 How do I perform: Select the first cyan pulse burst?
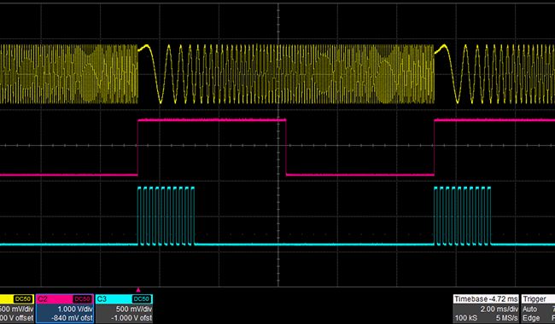click(x=166, y=216)
